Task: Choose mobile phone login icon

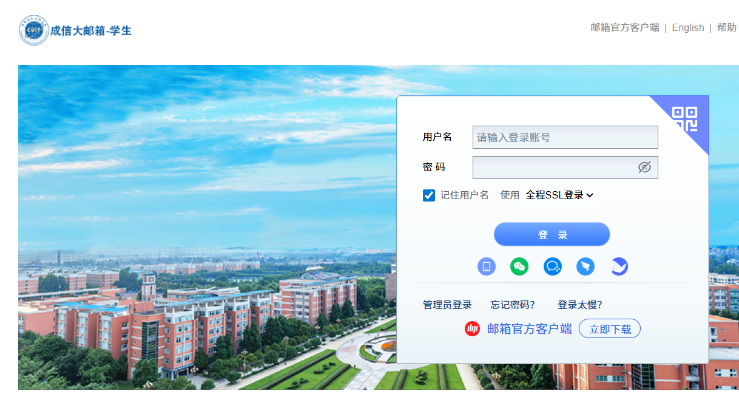Action: point(487,266)
